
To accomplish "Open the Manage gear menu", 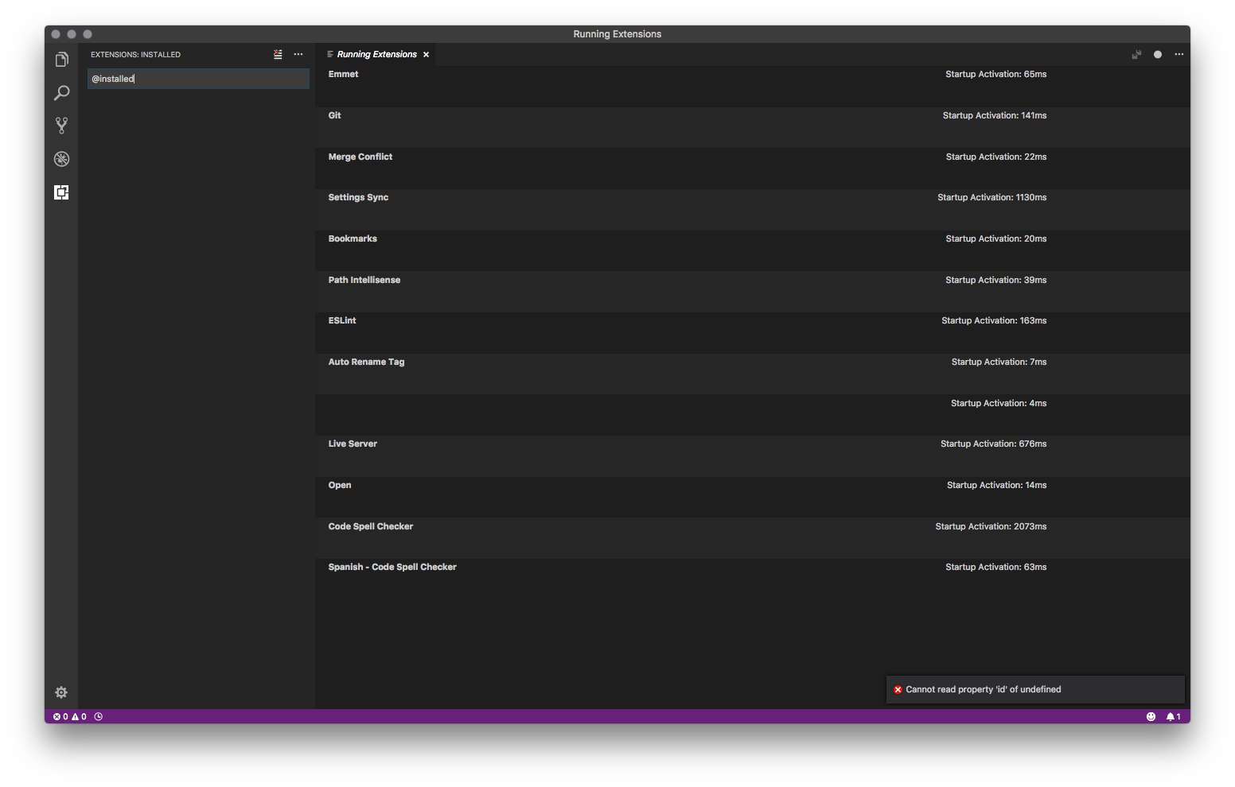I will tap(61, 692).
